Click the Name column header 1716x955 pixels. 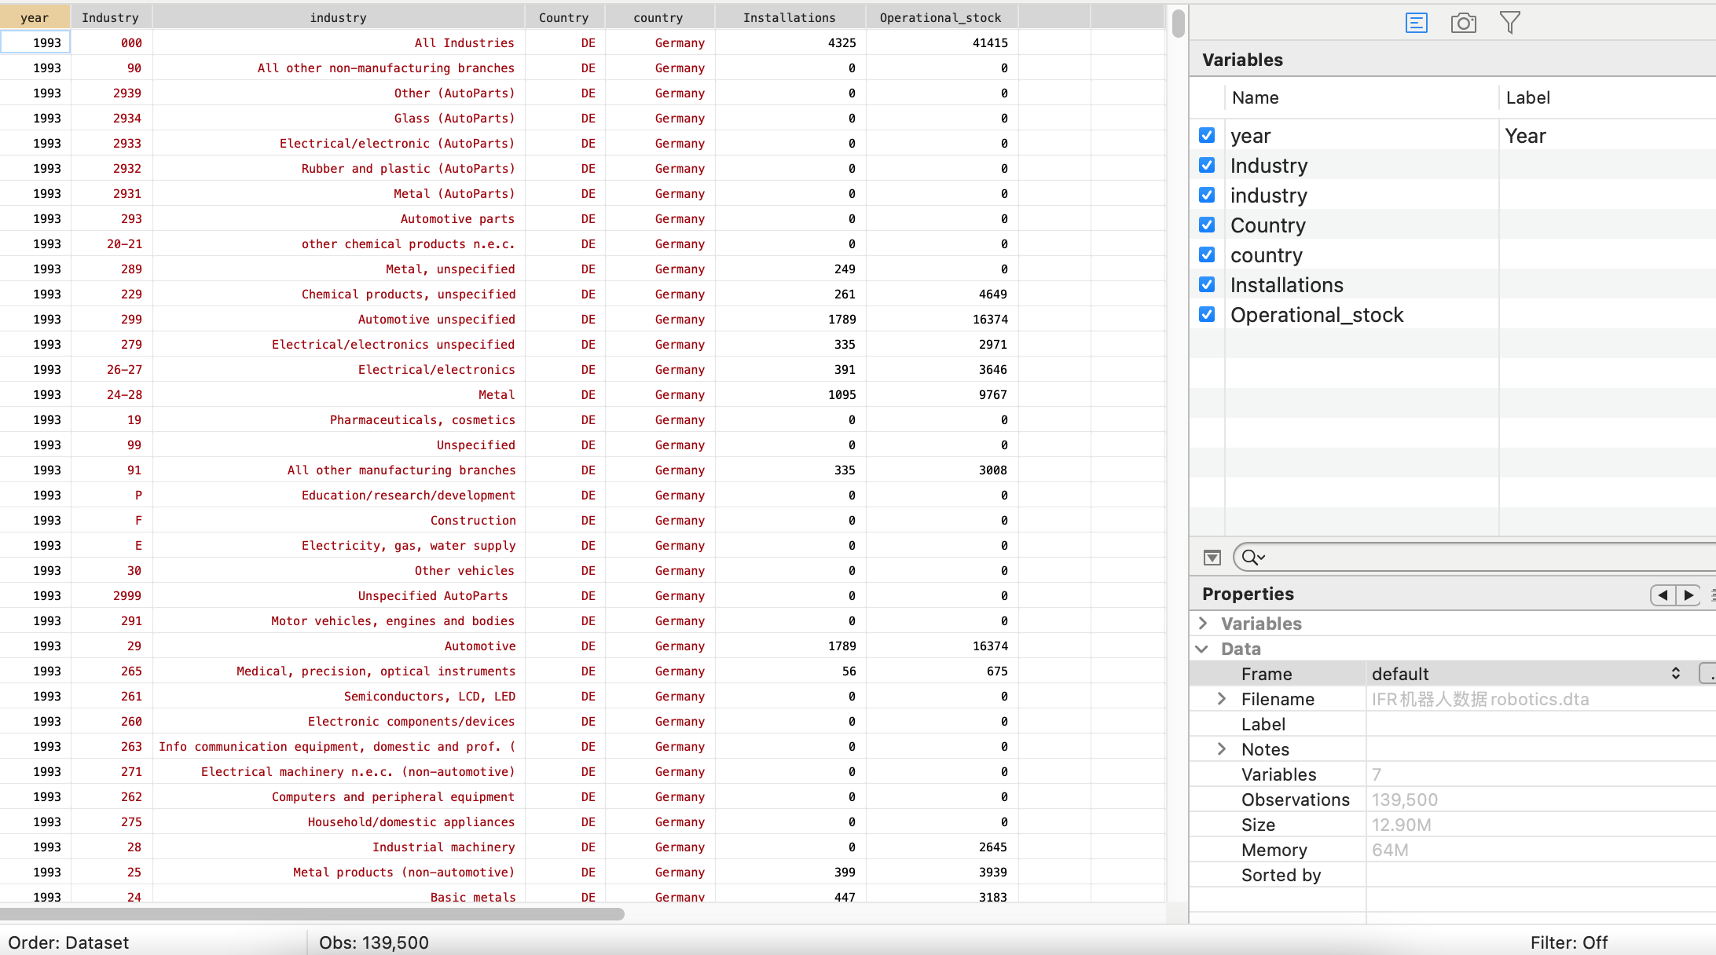[1255, 98]
